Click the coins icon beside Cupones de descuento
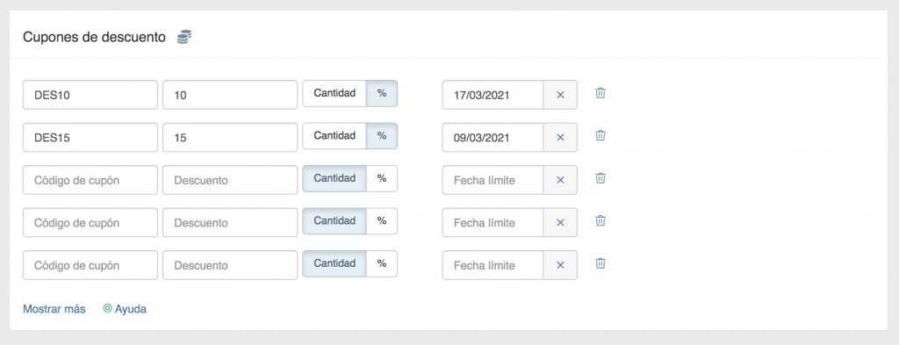The image size is (899, 345). click(x=184, y=37)
